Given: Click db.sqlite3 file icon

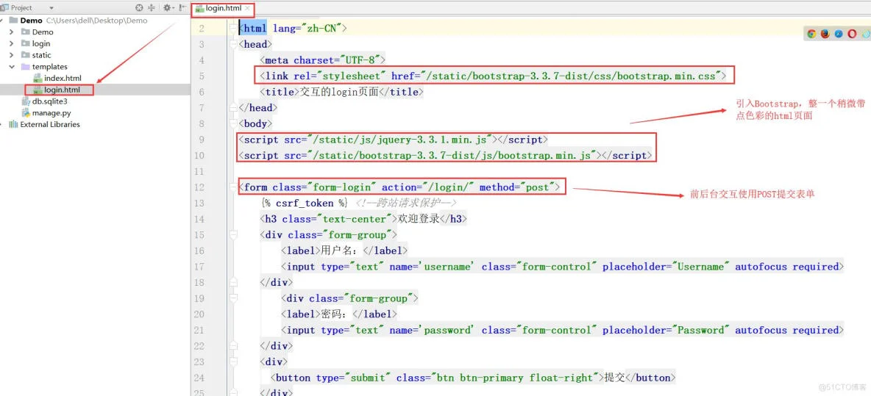Looking at the screenshot, I should click(26, 101).
